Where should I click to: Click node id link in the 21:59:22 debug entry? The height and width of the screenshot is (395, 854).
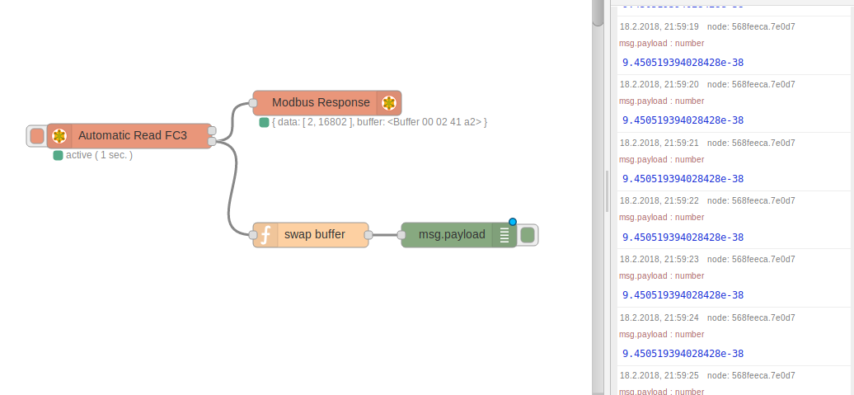click(751, 200)
